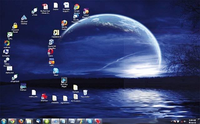Image resolution: width=200 pixels, height=124 pixels.
Task: Select the mIRC desktop shortcut
Action: point(52,62)
